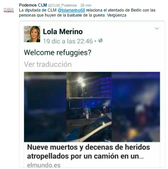The image size is (168, 169).
Task: Open Lola Merino's profile photo
Action: [32, 34]
